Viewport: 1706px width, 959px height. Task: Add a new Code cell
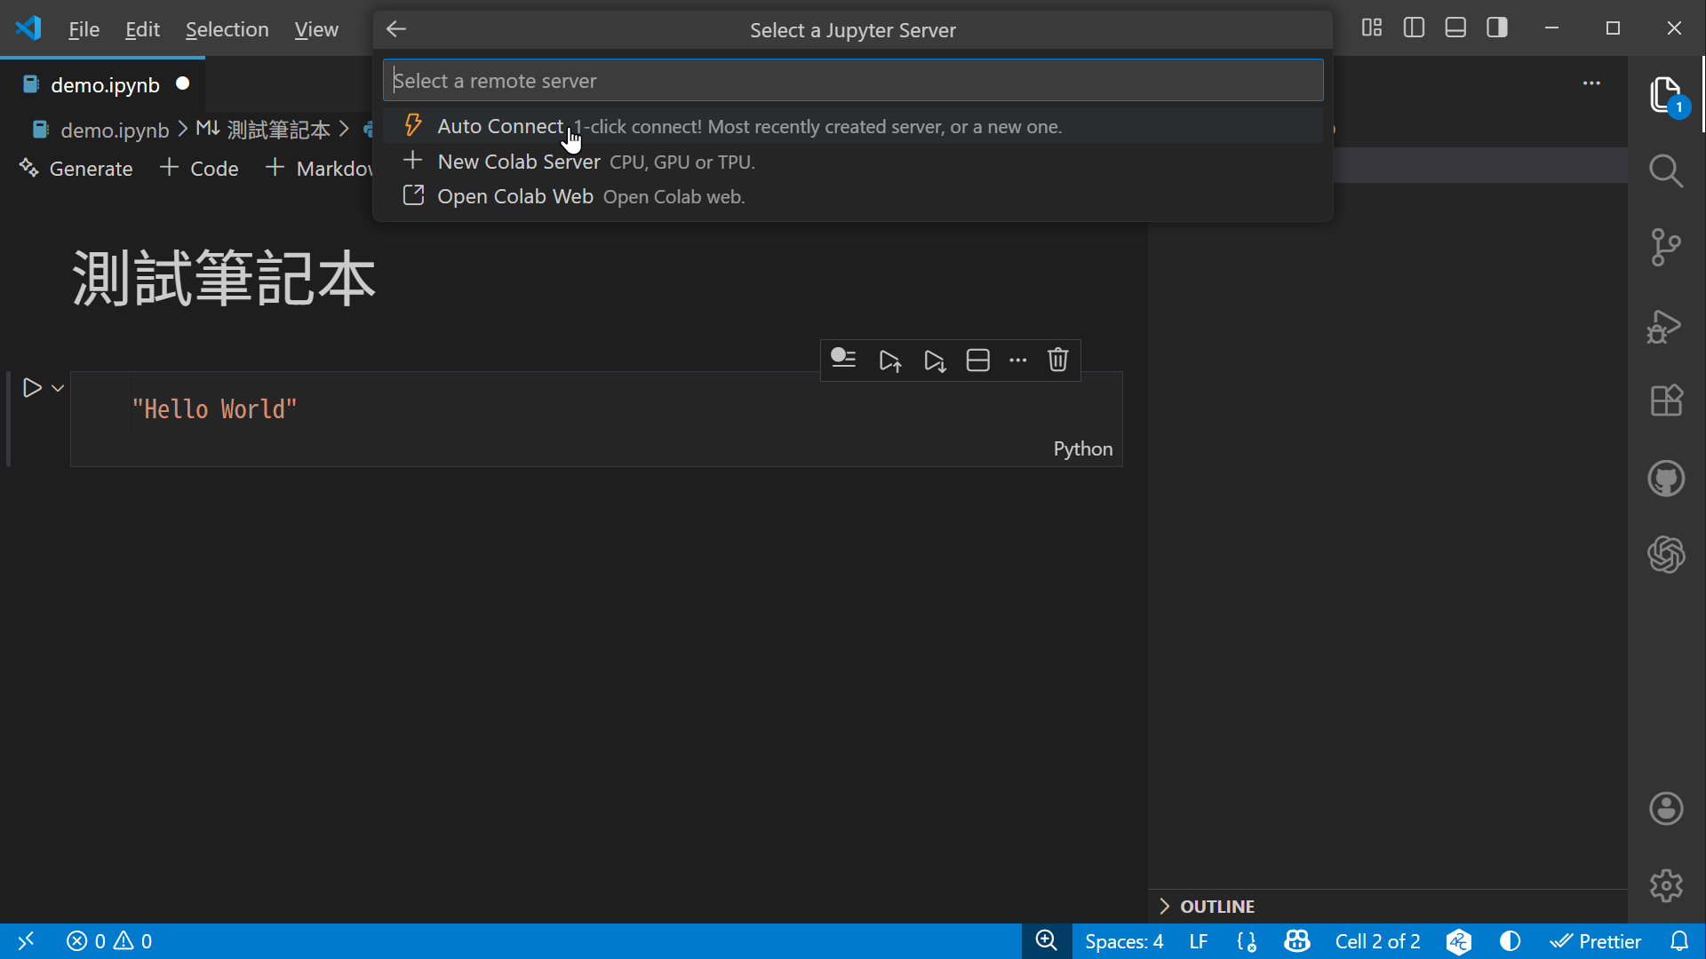point(199,169)
